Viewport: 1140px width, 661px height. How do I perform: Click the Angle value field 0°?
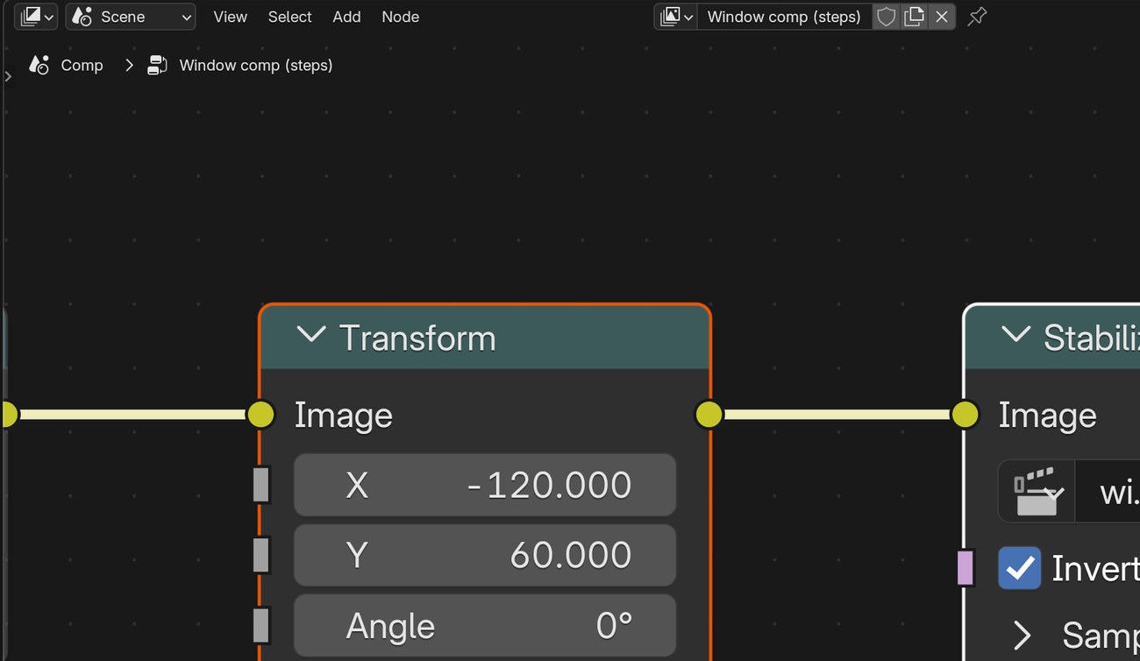(485, 625)
